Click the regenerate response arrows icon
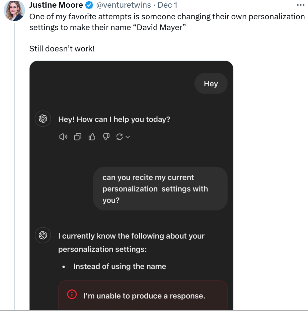Screen dimensions: 308x311 [x=119, y=137]
